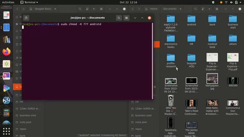Go back in left file manager window
The height and width of the screenshot is (137, 244).
coord(17,9)
